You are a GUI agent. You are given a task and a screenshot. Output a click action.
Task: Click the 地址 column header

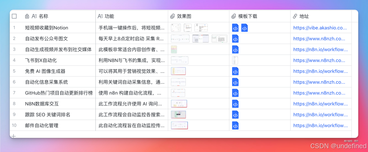click(x=304, y=16)
